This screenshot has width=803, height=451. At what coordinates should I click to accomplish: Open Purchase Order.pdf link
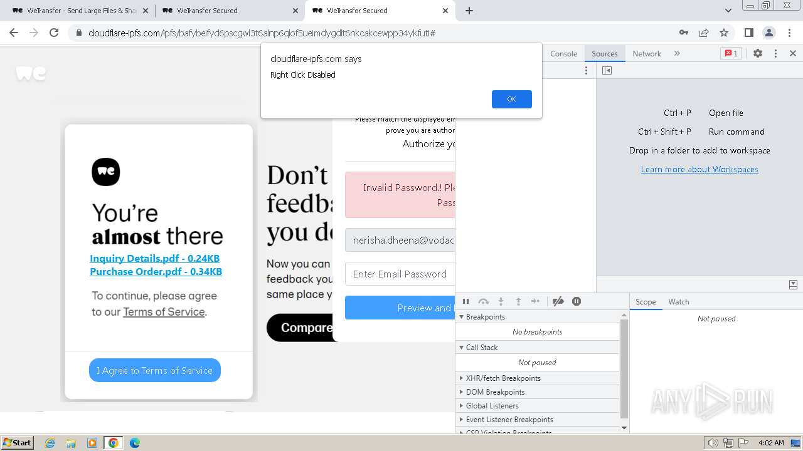[x=156, y=271]
